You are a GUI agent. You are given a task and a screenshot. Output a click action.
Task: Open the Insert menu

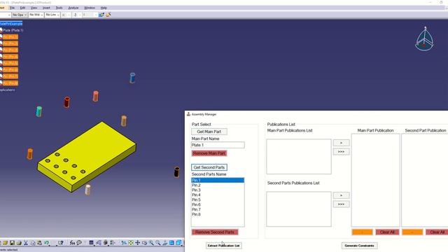[46, 8]
